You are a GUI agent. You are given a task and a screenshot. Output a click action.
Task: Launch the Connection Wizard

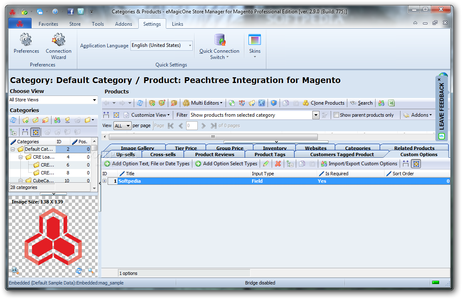point(59,40)
